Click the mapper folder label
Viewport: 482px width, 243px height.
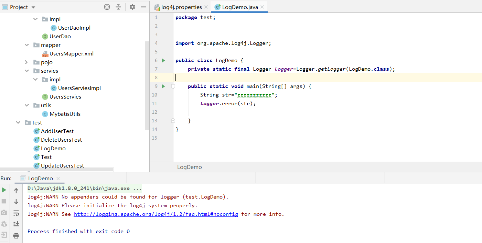click(51, 45)
